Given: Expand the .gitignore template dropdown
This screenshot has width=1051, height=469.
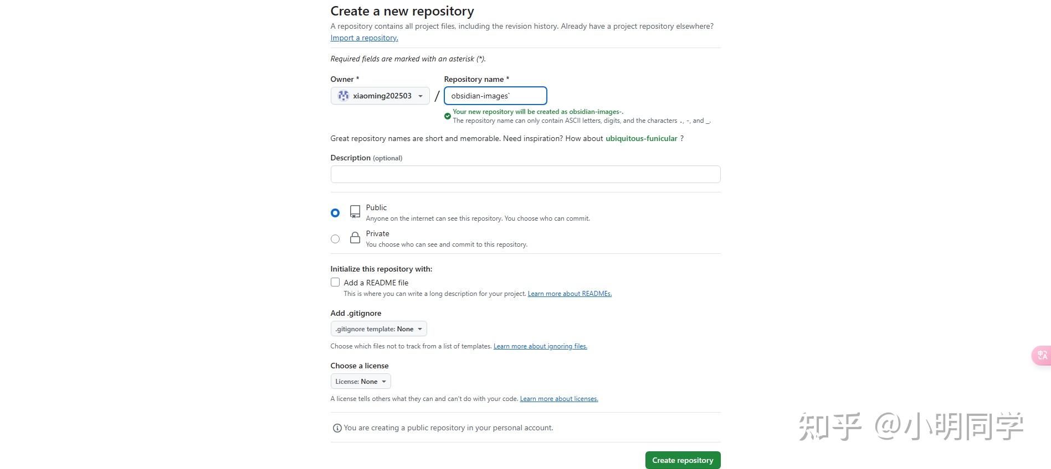Looking at the screenshot, I should (378, 329).
